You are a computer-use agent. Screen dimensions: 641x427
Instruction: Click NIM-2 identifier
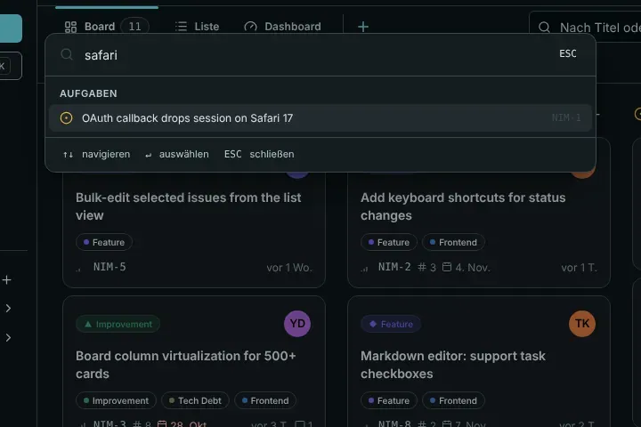tap(394, 267)
